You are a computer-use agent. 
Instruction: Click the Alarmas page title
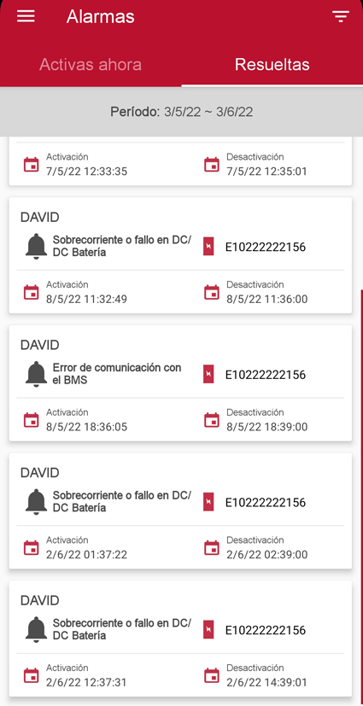click(101, 17)
